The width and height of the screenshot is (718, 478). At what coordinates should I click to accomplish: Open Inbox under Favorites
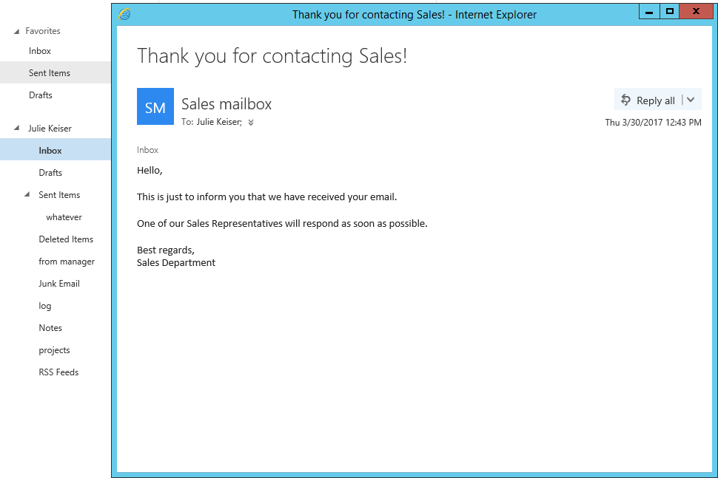coord(40,51)
